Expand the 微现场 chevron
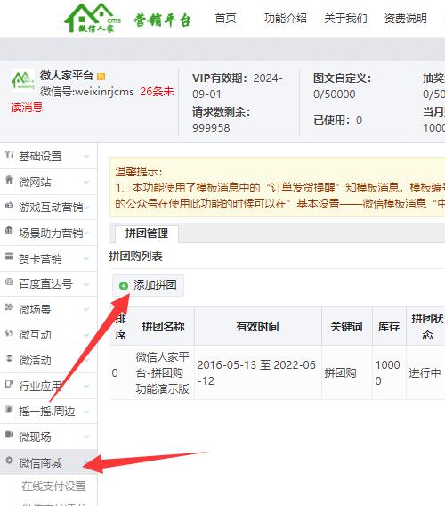Screen dimensions: 445x506 pyautogui.click(x=86, y=437)
